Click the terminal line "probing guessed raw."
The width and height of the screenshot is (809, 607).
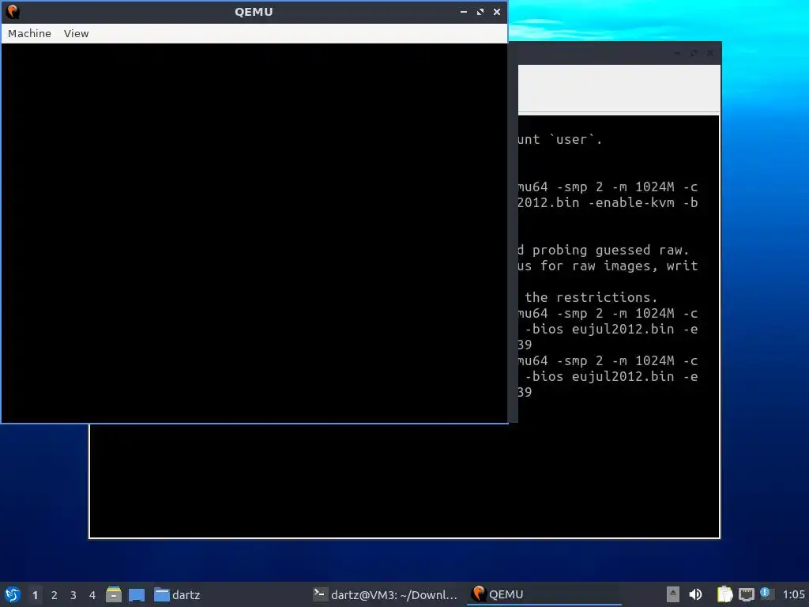coord(611,251)
